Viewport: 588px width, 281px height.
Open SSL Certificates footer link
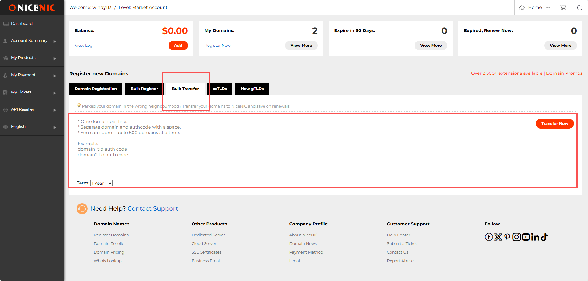click(x=206, y=252)
